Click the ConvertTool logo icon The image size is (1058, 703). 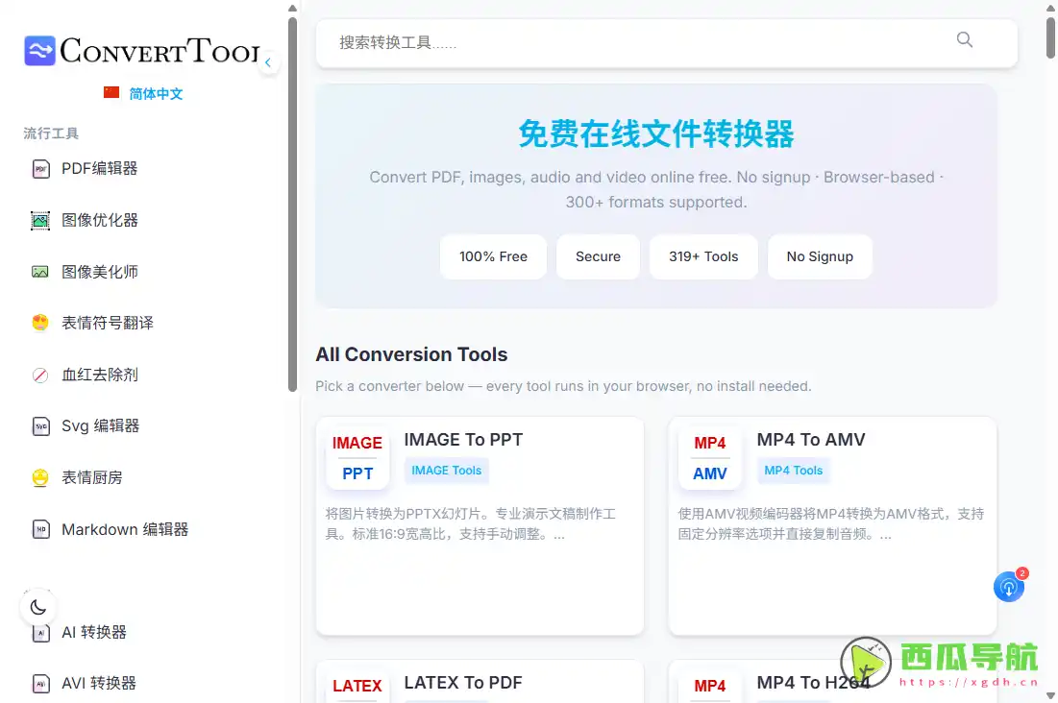coord(39,50)
